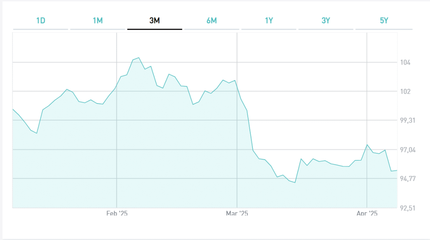The image size is (430, 240).
Task: Select the 5Y range tab
Action: pos(384,21)
